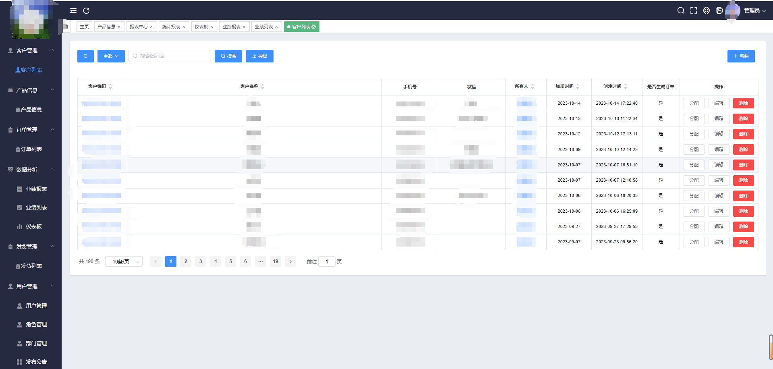This screenshot has height=369, width=773.
Task: Click the vertical scrollbar at right edge
Action: click(771, 347)
